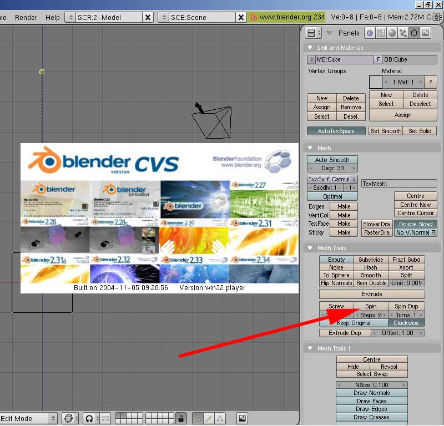The width and height of the screenshot is (444, 426).
Task: Adjust the Degr: 30 slider
Action: 332,168
